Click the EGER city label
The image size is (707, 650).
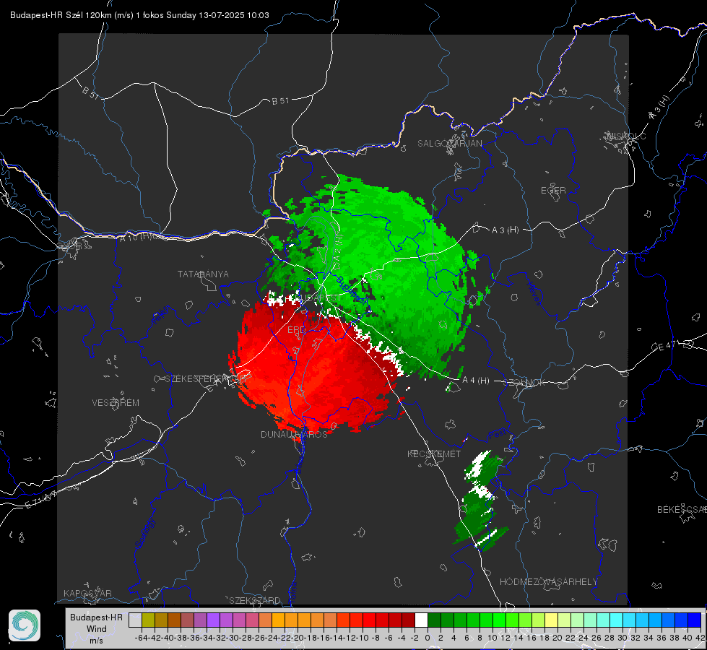553,191
